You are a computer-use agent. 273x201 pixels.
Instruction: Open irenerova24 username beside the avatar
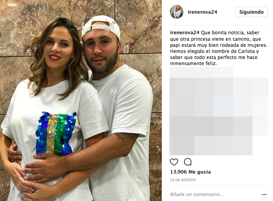click(x=202, y=12)
